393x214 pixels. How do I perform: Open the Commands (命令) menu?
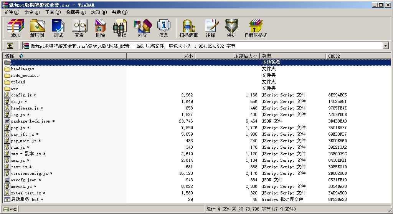pyautogui.click(x=32, y=12)
